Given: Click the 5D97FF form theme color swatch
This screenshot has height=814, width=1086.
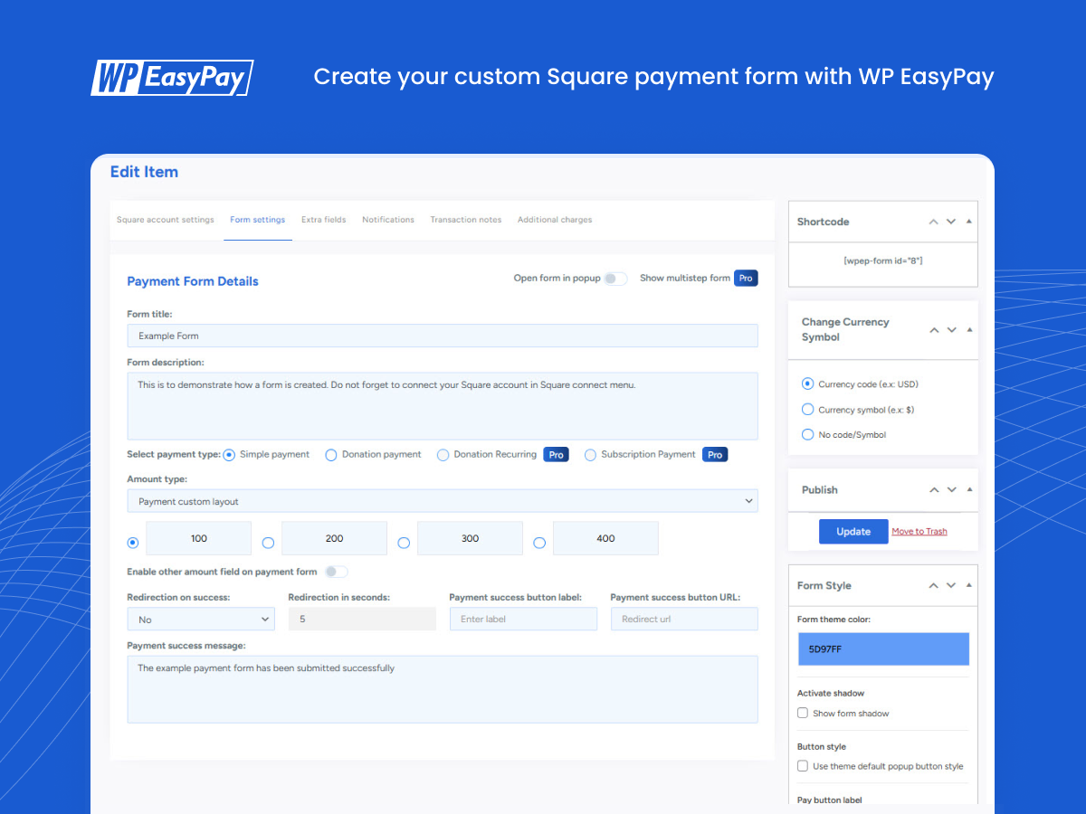Looking at the screenshot, I should [x=883, y=648].
